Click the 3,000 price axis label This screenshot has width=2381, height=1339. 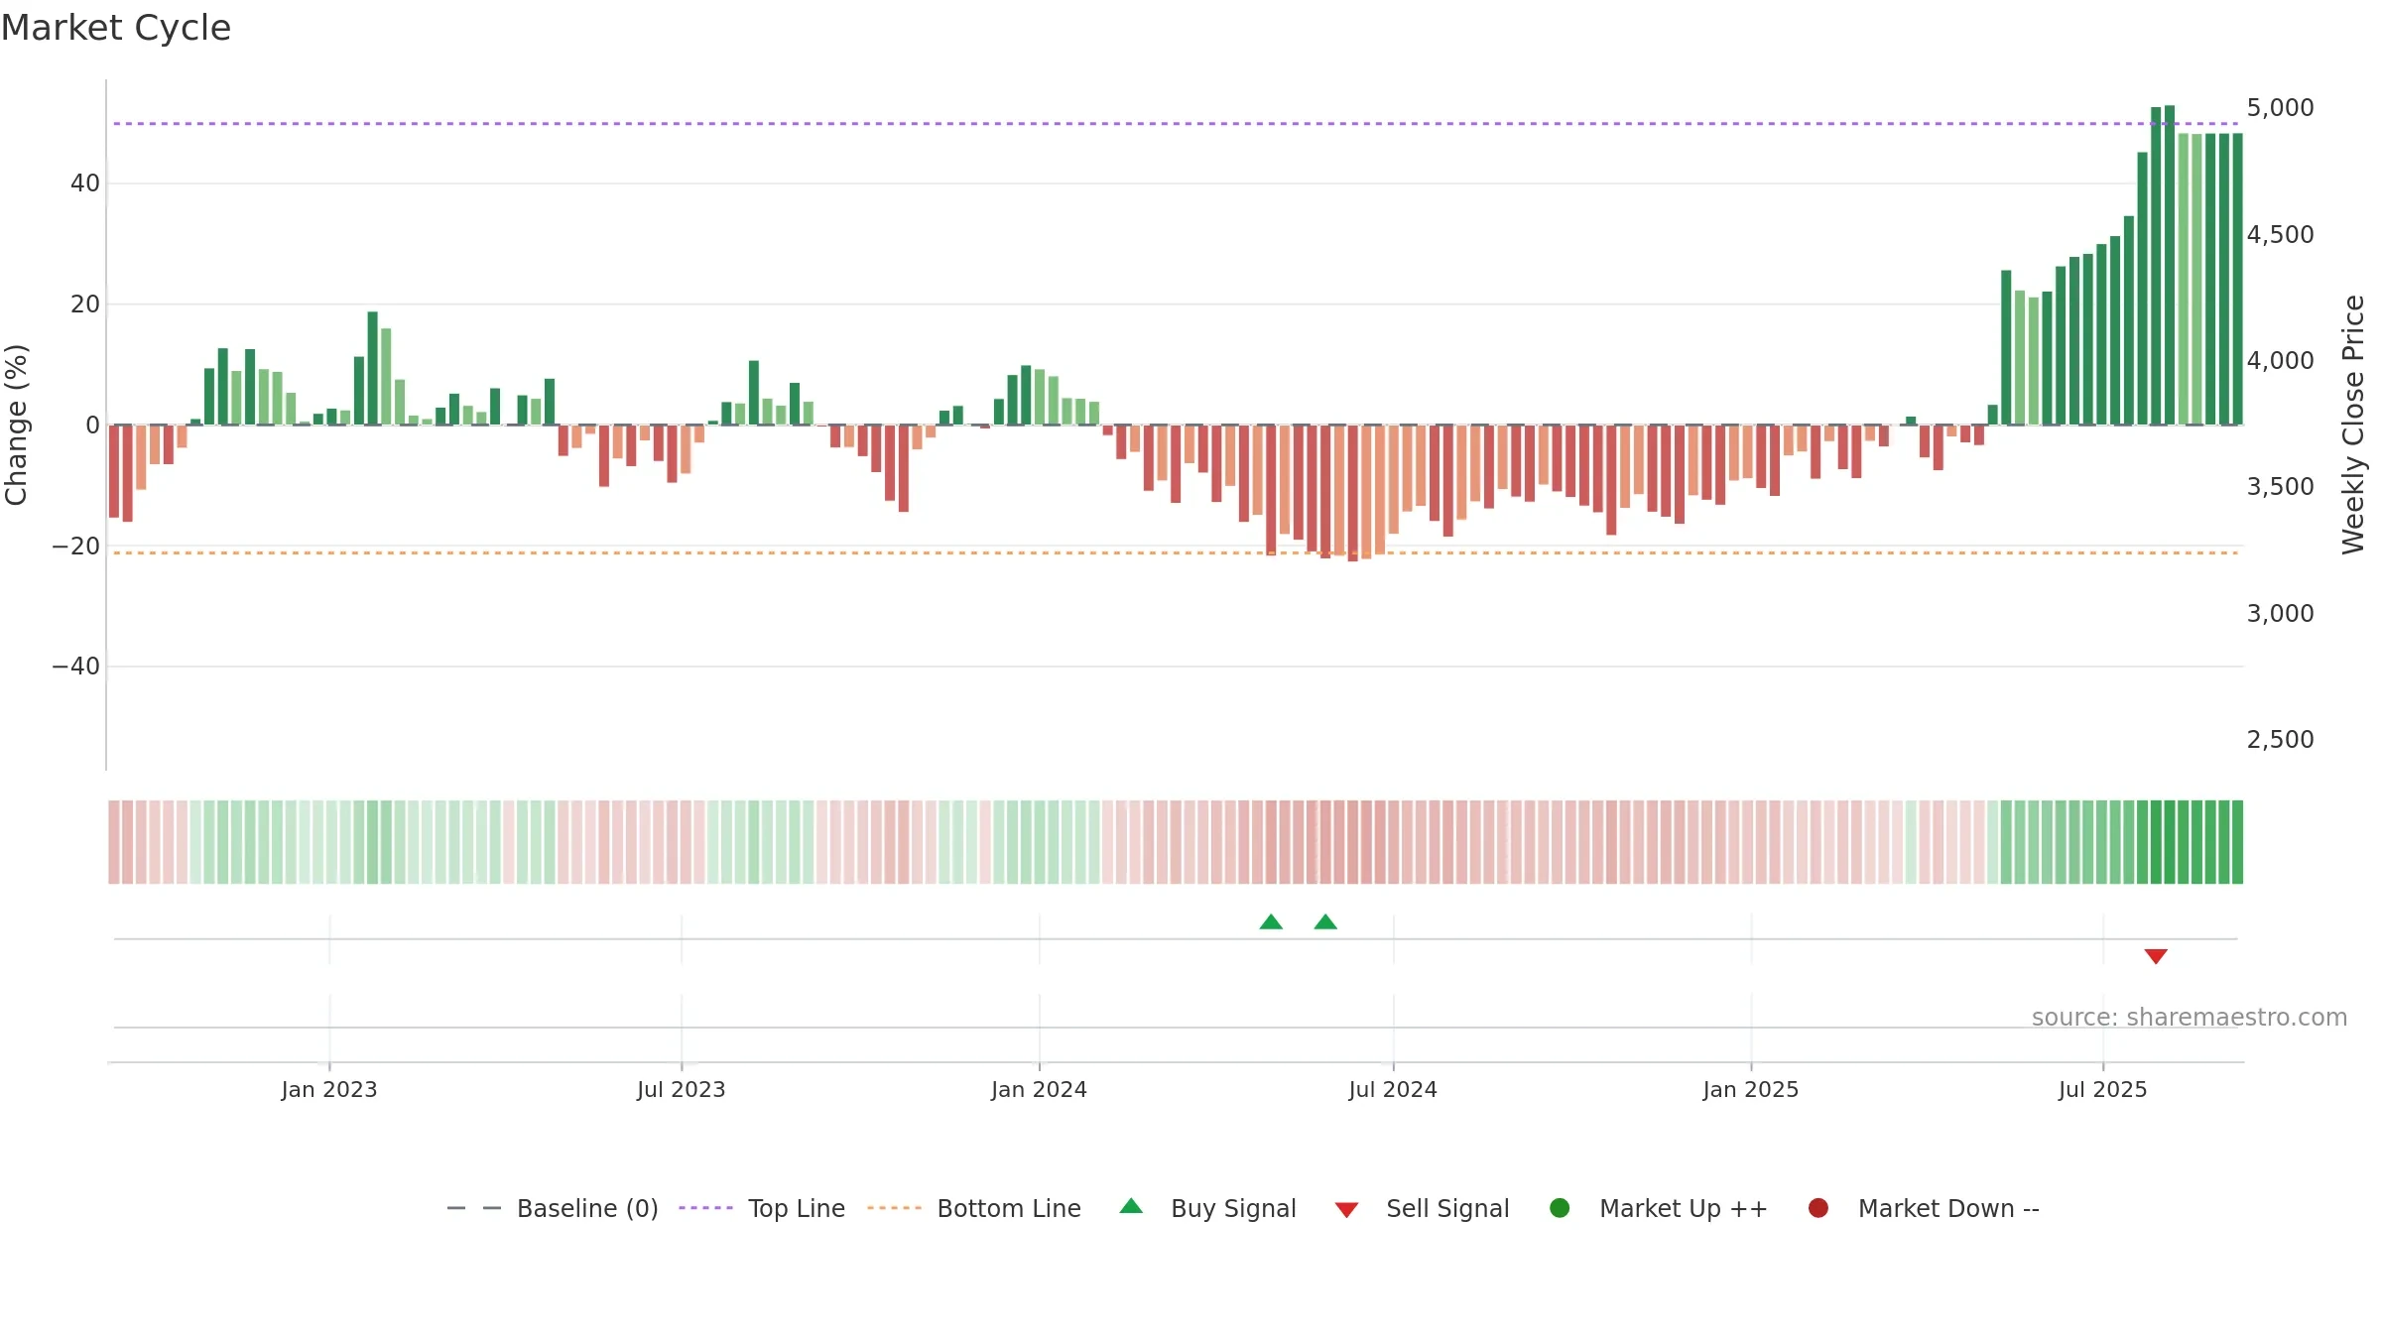pyautogui.click(x=2280, y=613)
